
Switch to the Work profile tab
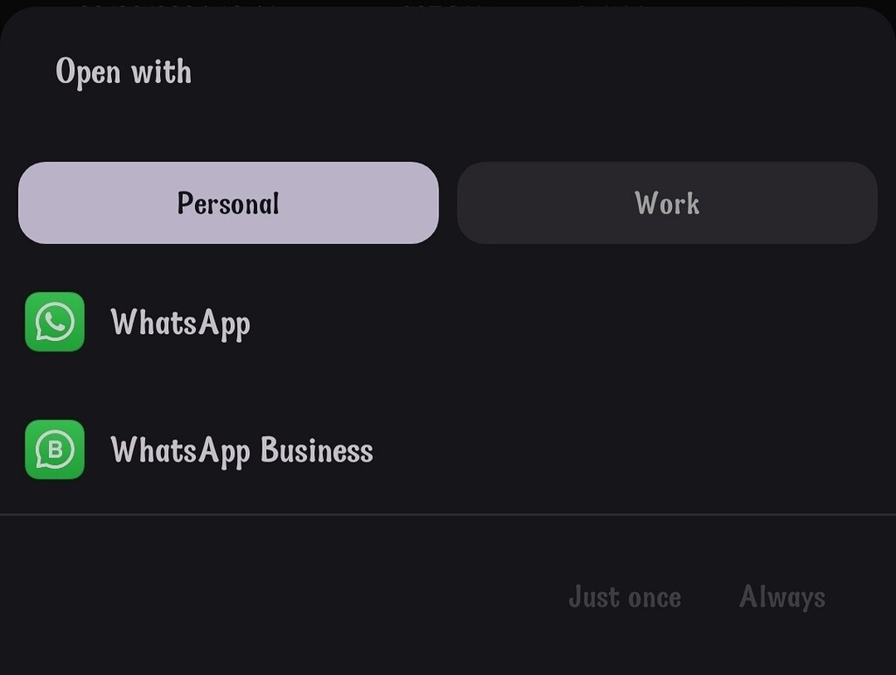click(667, 203)
